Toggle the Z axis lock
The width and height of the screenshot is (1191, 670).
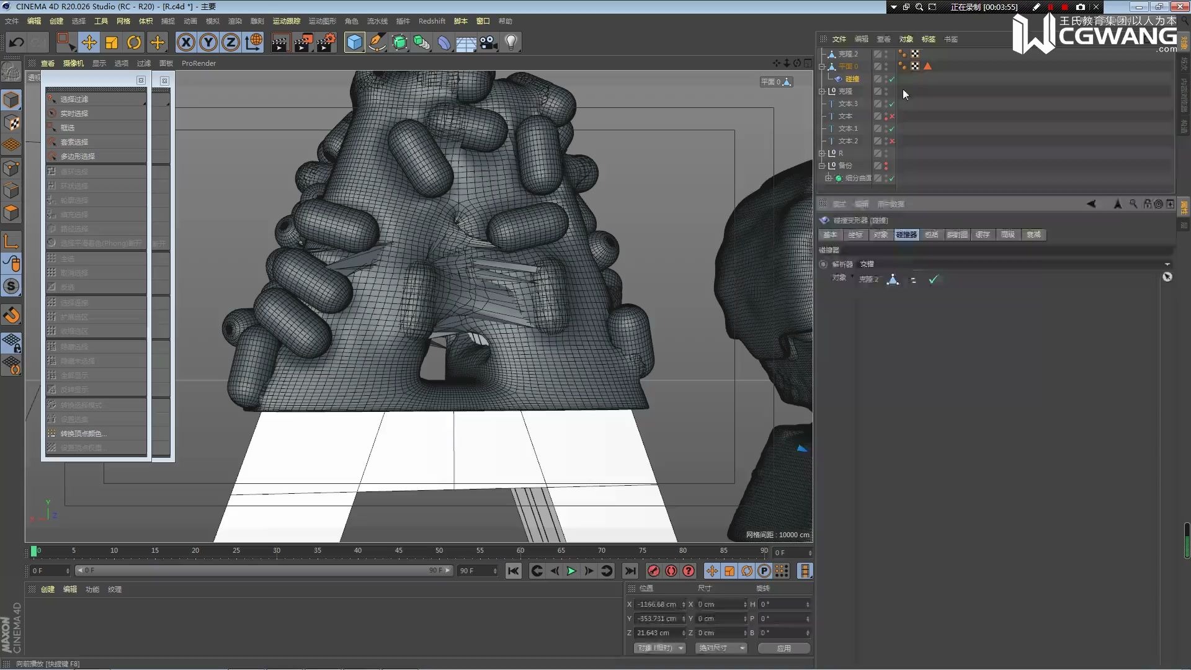(230, 43)
